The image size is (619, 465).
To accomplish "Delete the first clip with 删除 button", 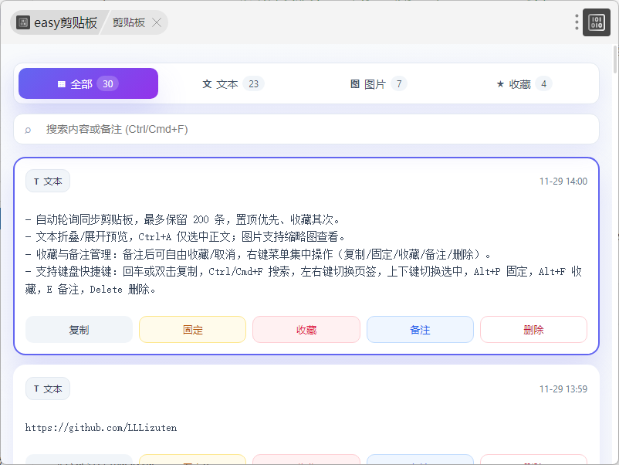I will 533,330.
